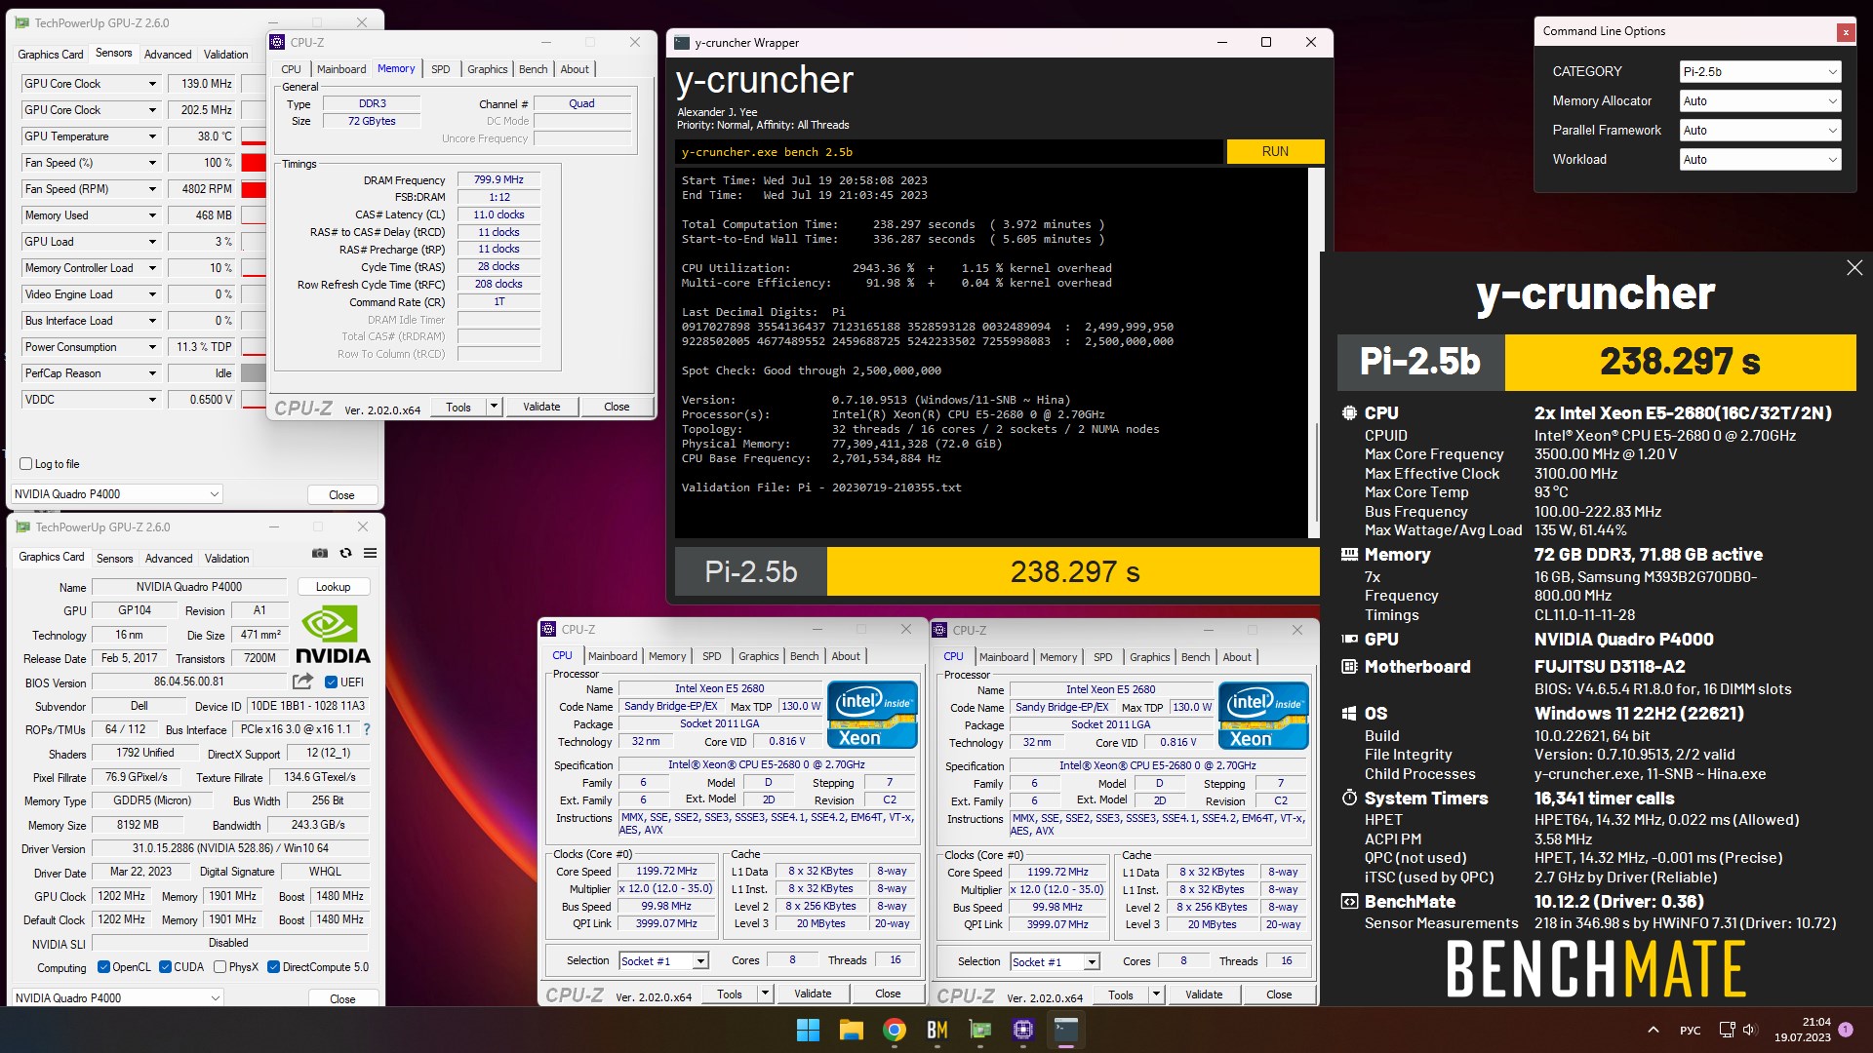1873x1053 pixels.
Task: Click Close in the left CPU-Z window
Action: pos(888,994)
